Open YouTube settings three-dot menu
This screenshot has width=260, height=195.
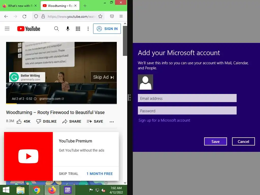[88, 29]
